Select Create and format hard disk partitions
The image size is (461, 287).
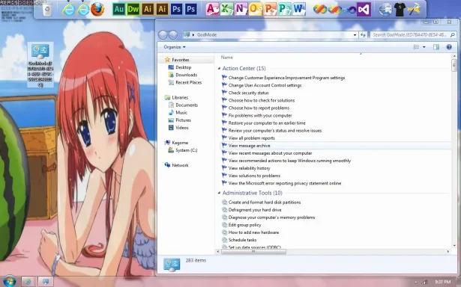pos(265,203)
